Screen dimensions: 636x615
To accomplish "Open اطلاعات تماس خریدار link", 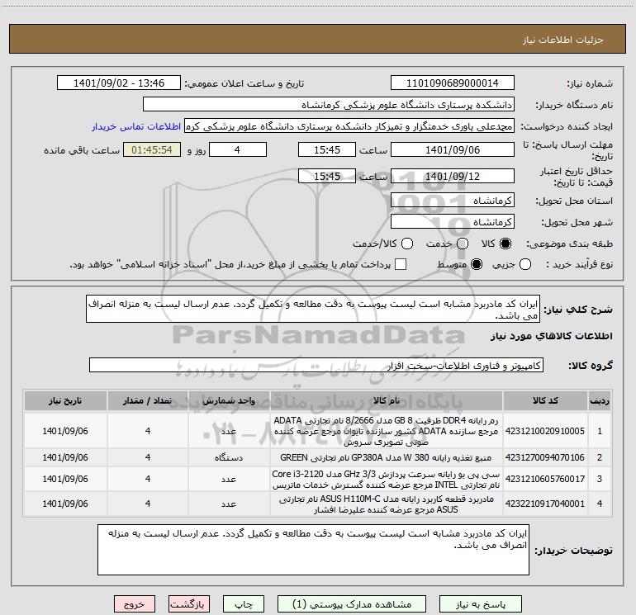I will [136, 126].
